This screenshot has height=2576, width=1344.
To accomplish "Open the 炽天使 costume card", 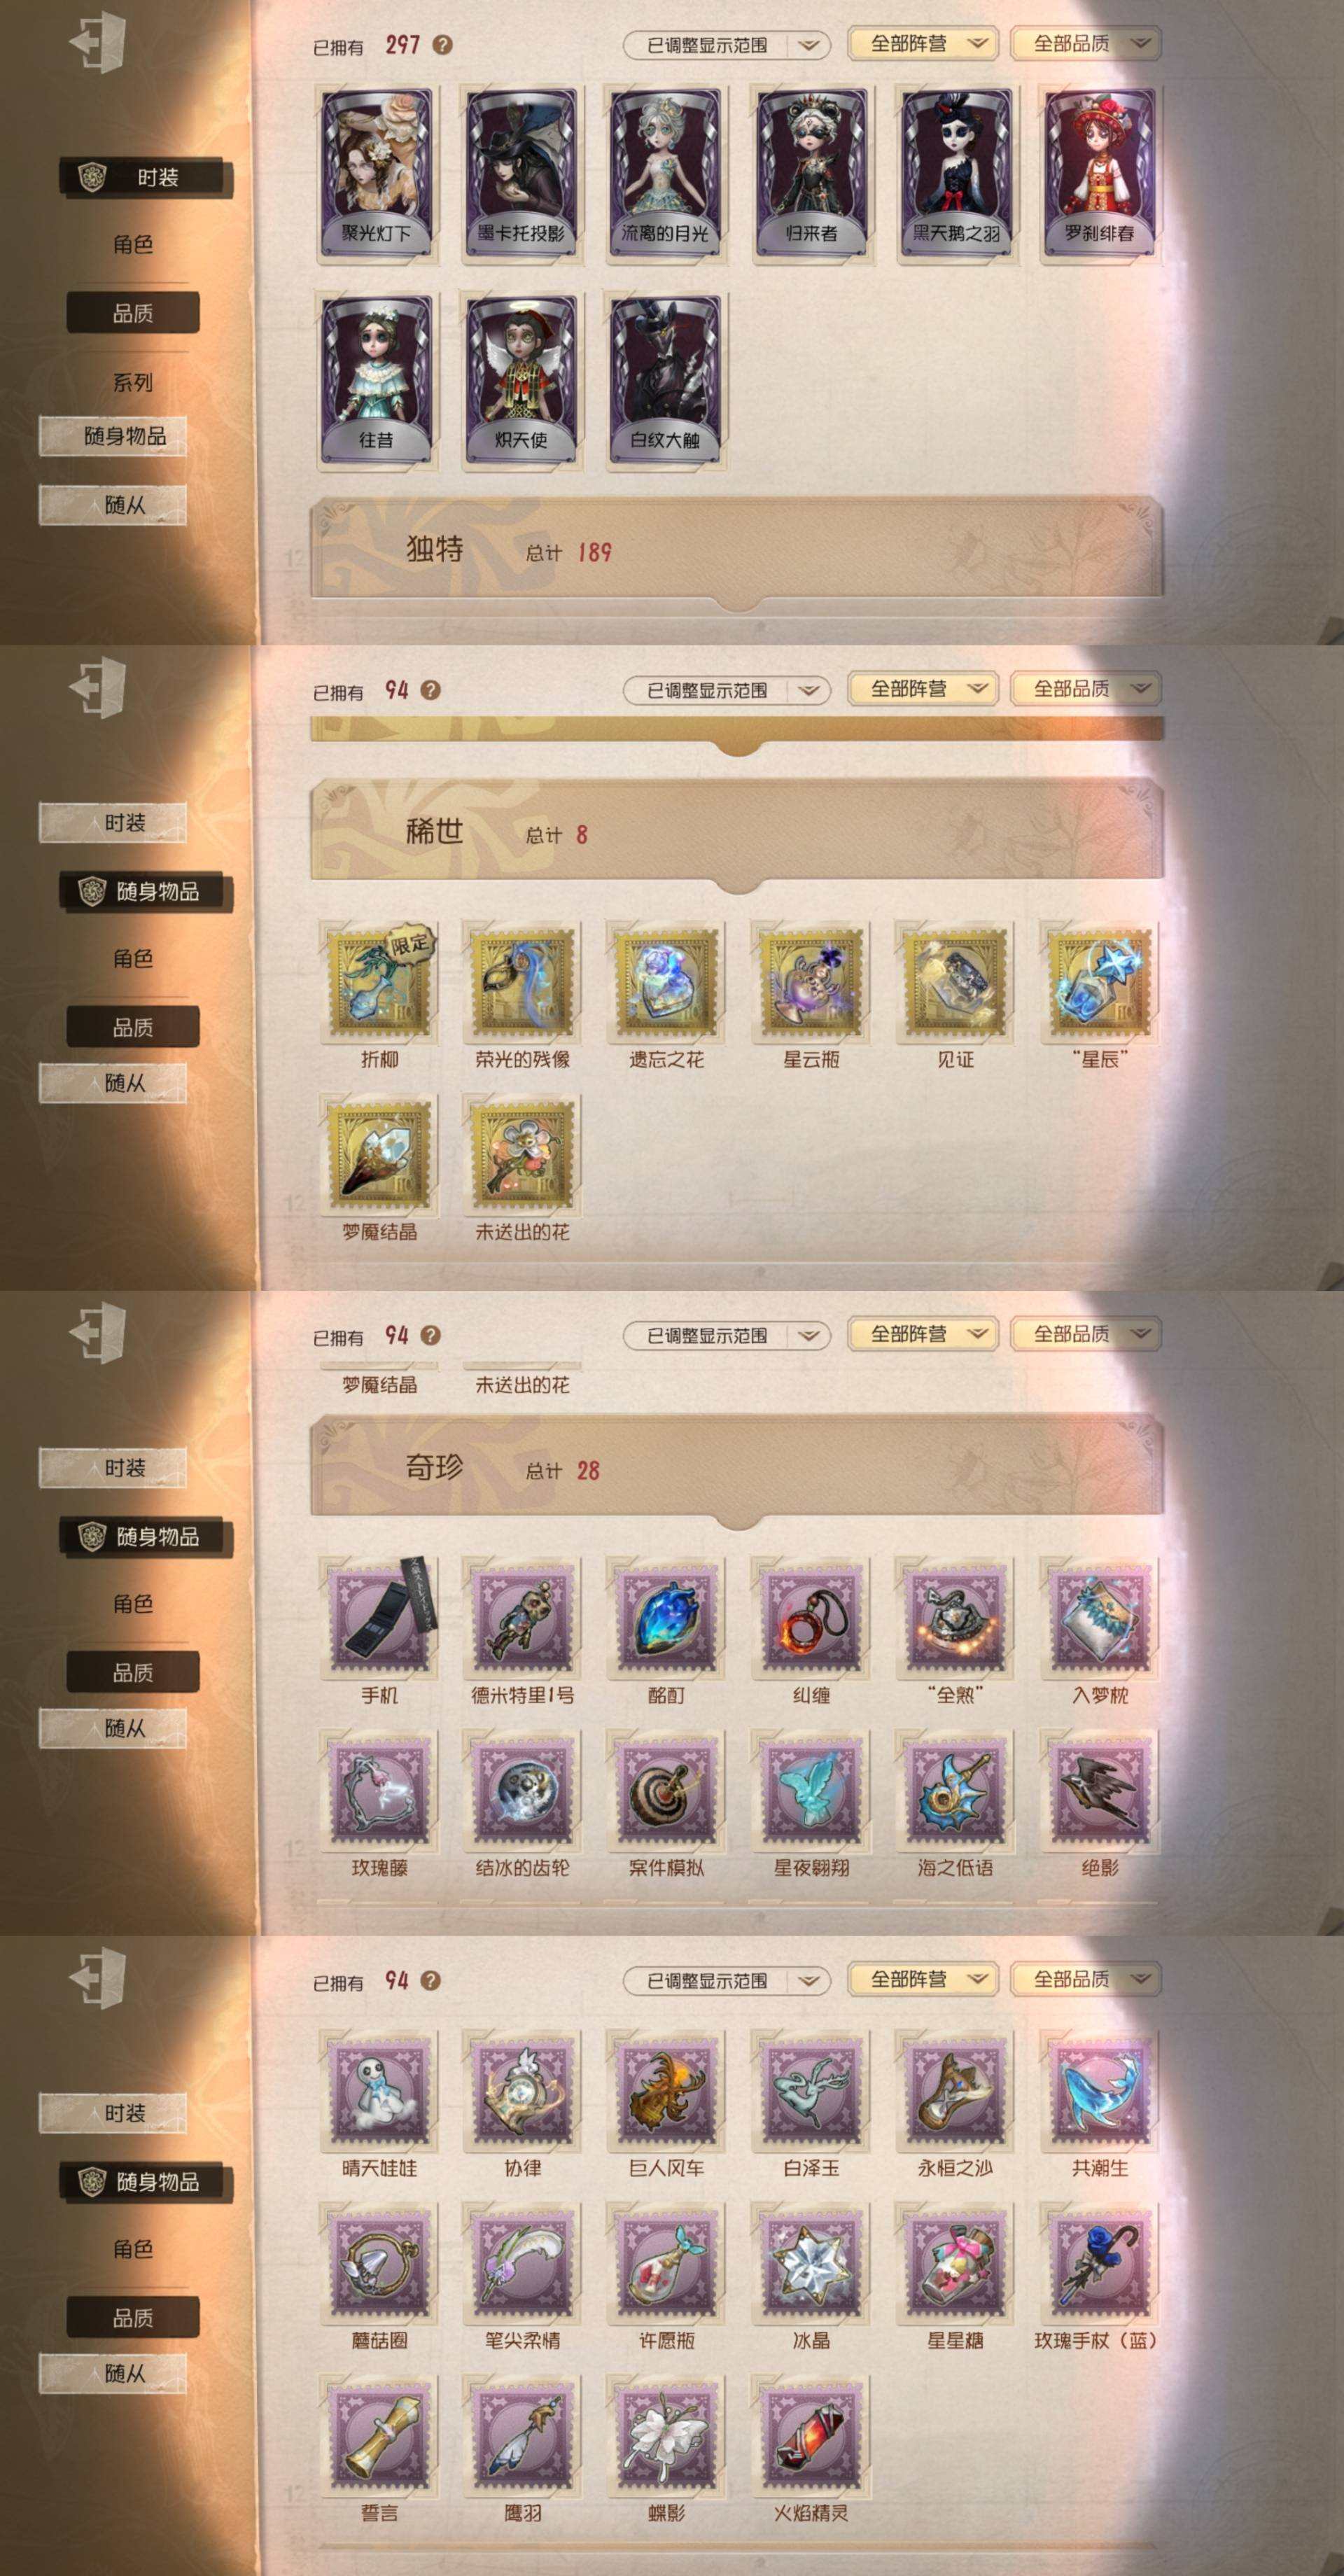I will coord(521,380).
